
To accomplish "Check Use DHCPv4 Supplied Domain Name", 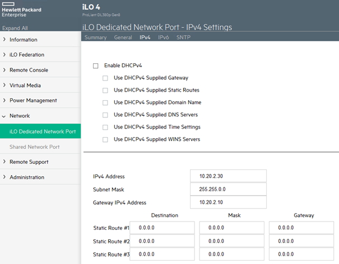I will point(105,102).
